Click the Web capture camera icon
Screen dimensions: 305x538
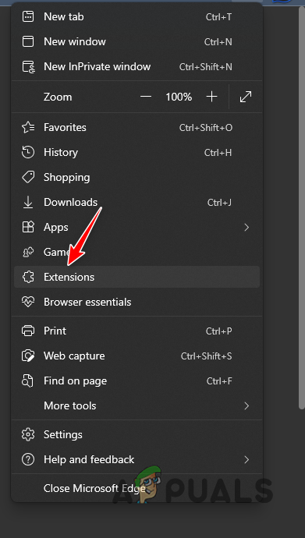pos(28,356)
